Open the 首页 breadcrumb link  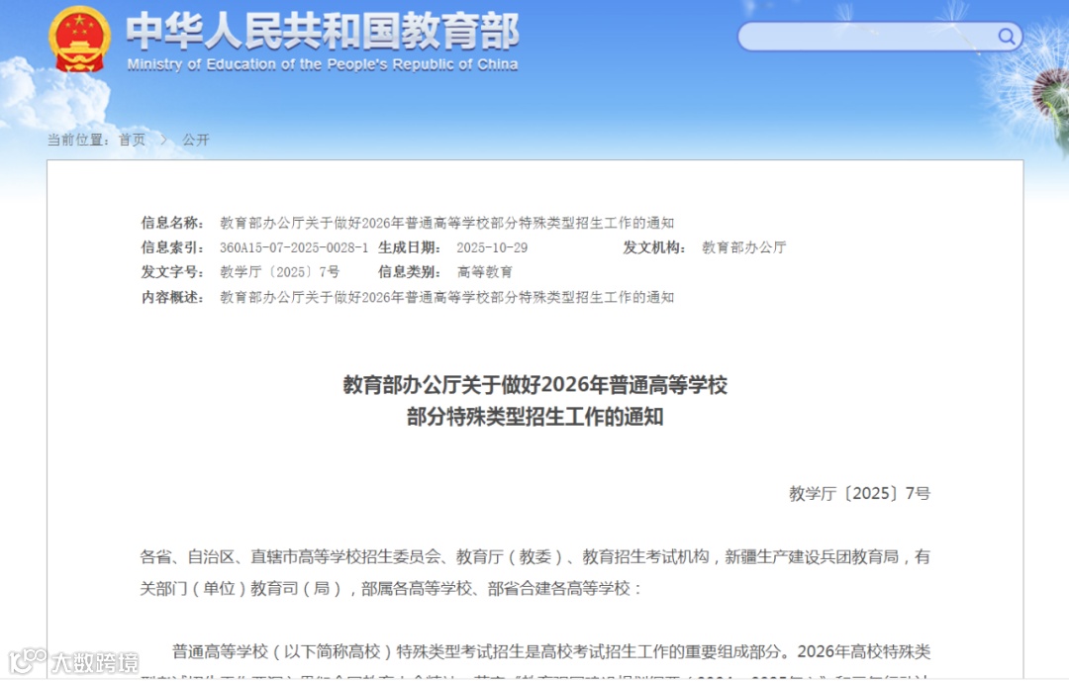tap(132, 140)
